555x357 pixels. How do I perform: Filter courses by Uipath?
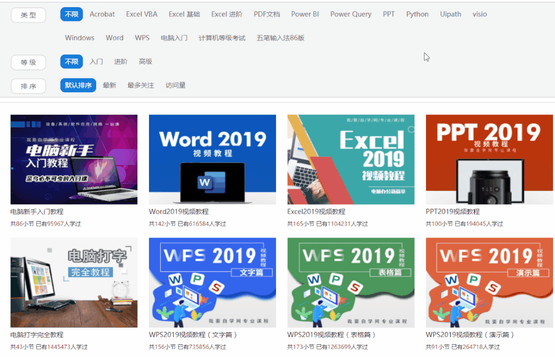coord(450,14)
